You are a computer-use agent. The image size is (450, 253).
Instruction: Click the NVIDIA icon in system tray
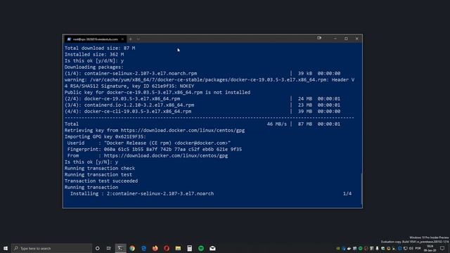pyautogui.click(x=337, y=248)
